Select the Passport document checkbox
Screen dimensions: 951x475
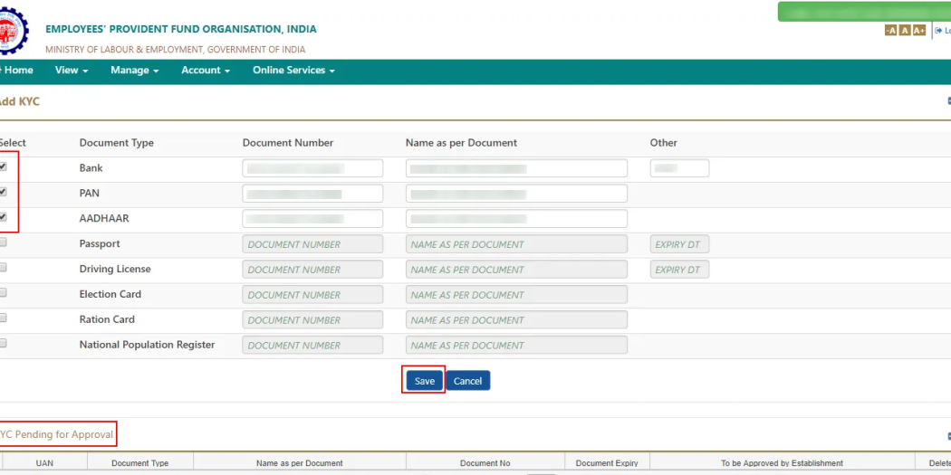[4, 242]
